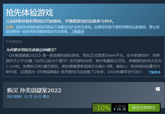Click the struck-through ¥ 33.00 original price
This screenshot has height=114, width=165.
pyautogui.click(x=121, y=106)
